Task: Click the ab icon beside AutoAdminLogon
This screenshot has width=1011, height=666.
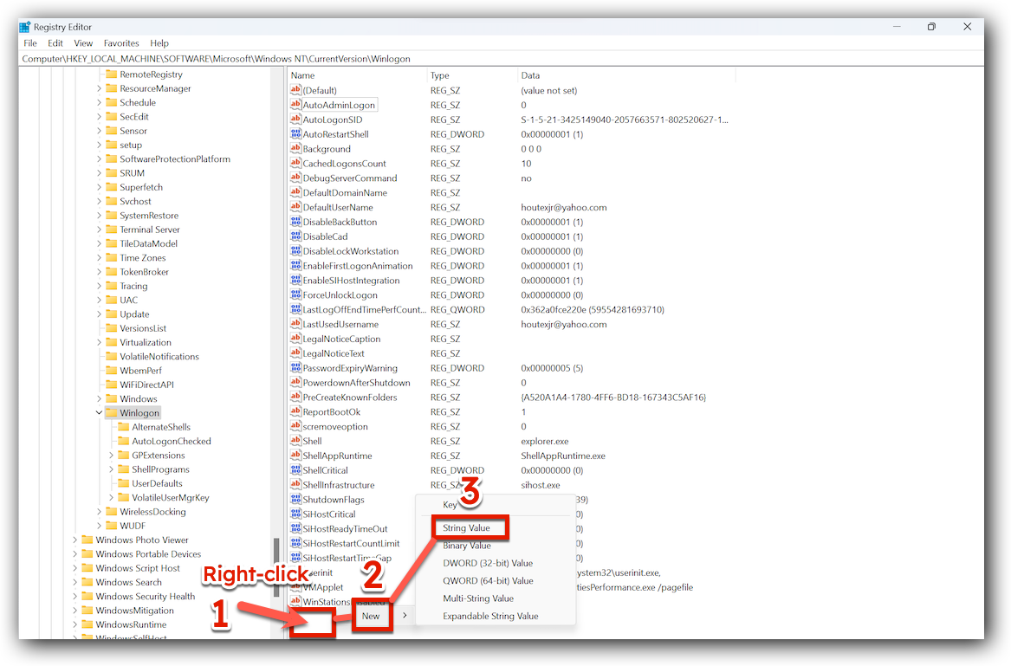Action: (296, 104)
